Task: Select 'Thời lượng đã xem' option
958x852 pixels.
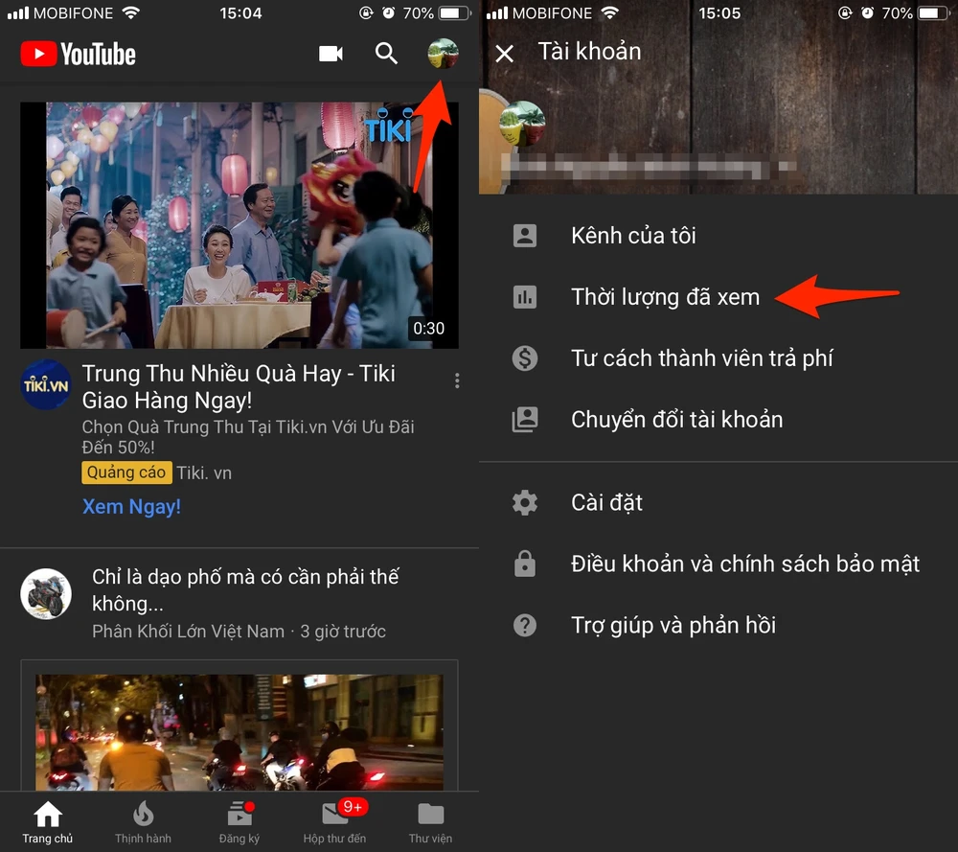Action: pos(665,297)
